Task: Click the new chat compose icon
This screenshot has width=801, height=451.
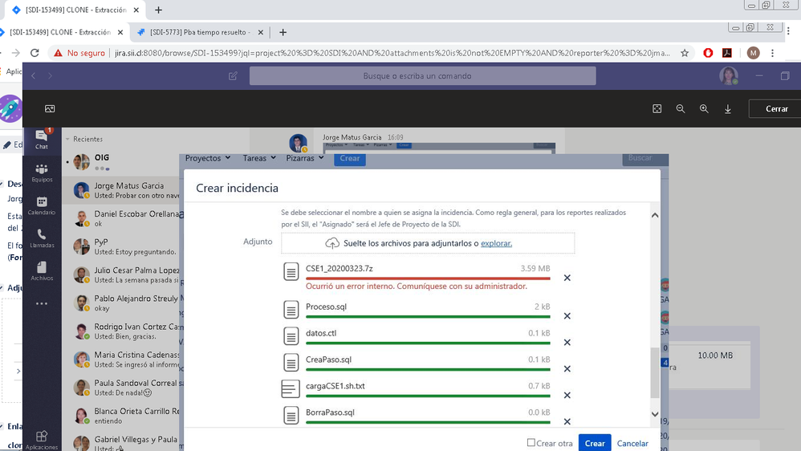Action: click(233, 75)
